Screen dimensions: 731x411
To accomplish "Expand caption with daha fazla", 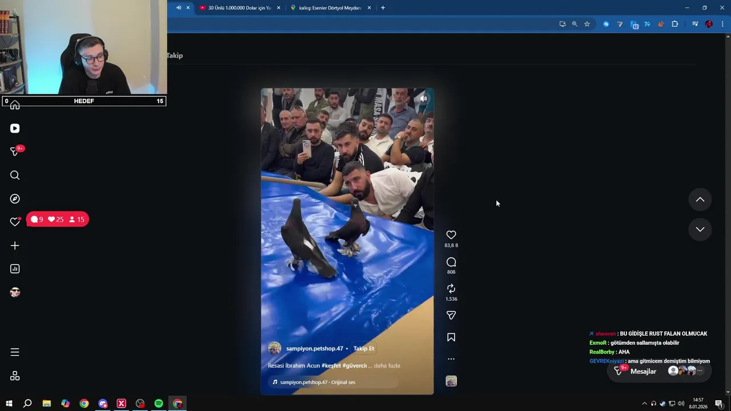I will tap(387, 365).
